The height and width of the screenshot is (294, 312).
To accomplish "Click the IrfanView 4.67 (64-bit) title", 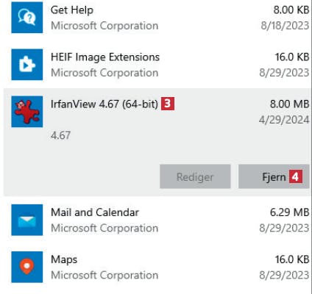I will coord(104,104).
